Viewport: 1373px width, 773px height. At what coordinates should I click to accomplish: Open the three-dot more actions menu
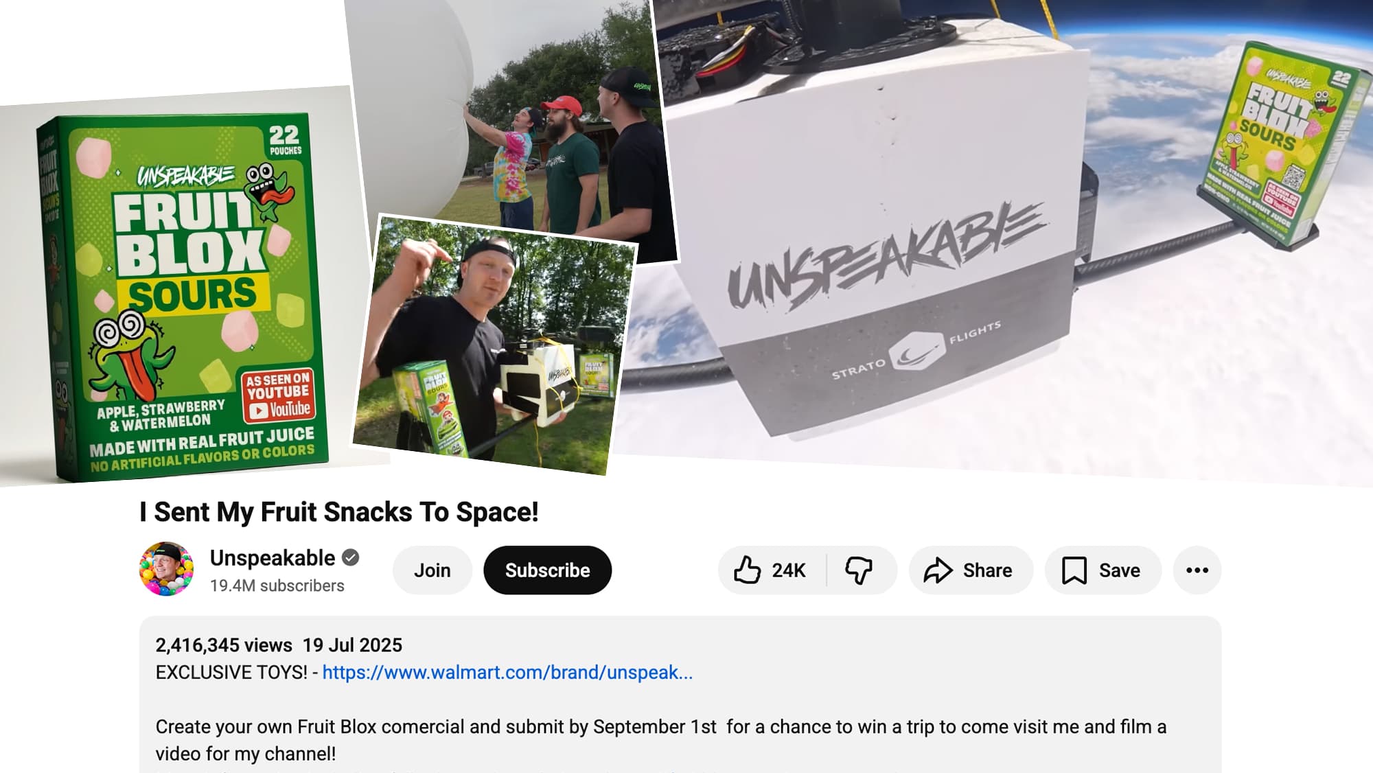[1197, 570]
